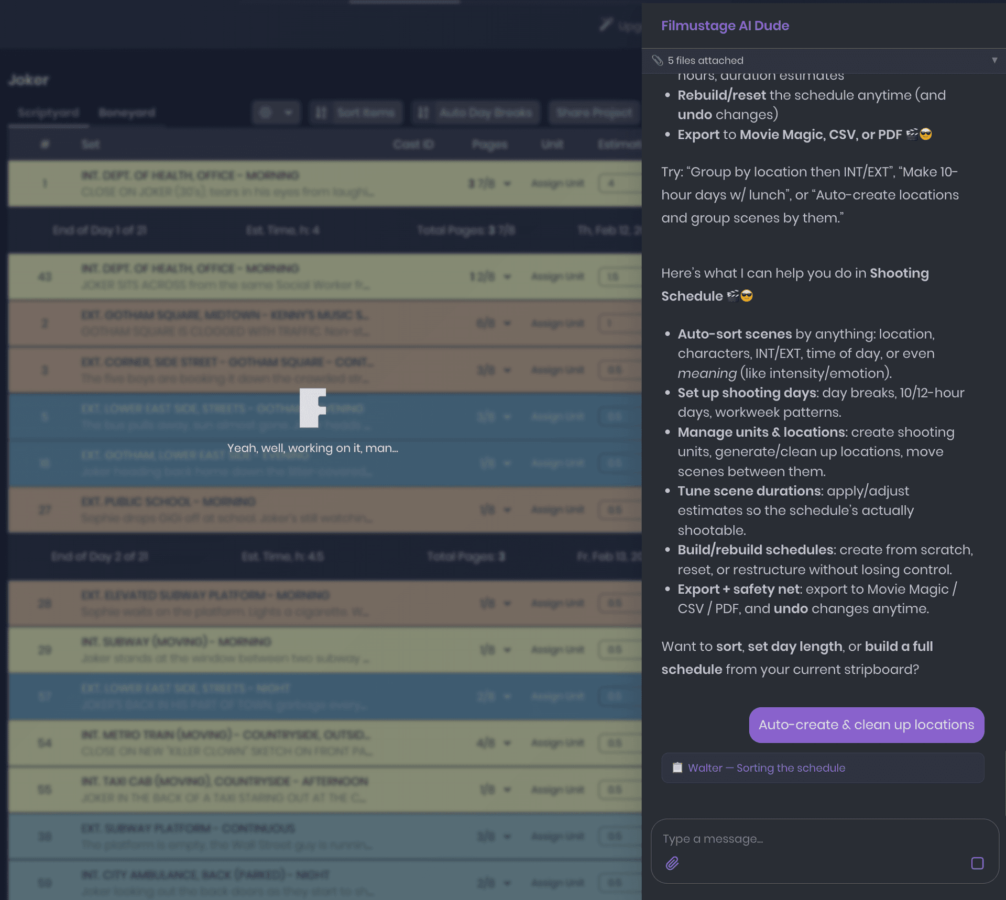Attach a file using the paperclip icon
The height and width of the screenshot is (900, 1006).
tap(673, 863)
